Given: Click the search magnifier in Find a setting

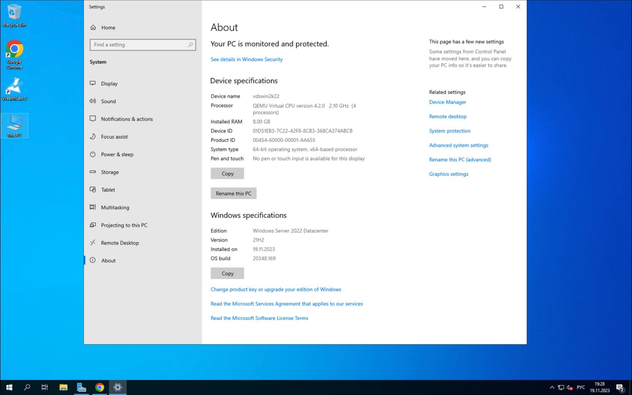Looking at the screenshot, I should [191, 44].
